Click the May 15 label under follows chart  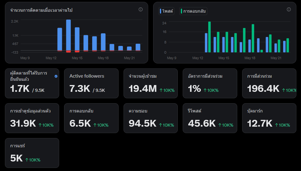pos(77,58)
